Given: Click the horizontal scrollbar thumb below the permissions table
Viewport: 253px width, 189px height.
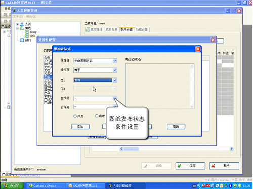Looking at the screenshot, I should click(132, 149).
